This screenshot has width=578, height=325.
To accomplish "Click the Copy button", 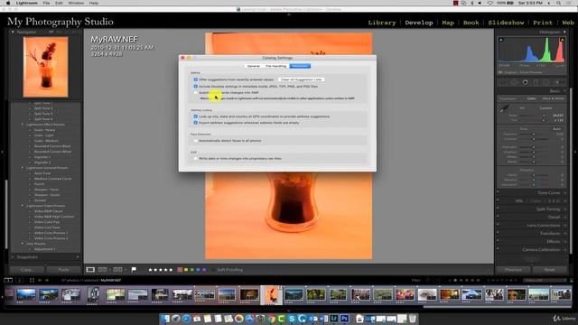I will coord(26,270).
